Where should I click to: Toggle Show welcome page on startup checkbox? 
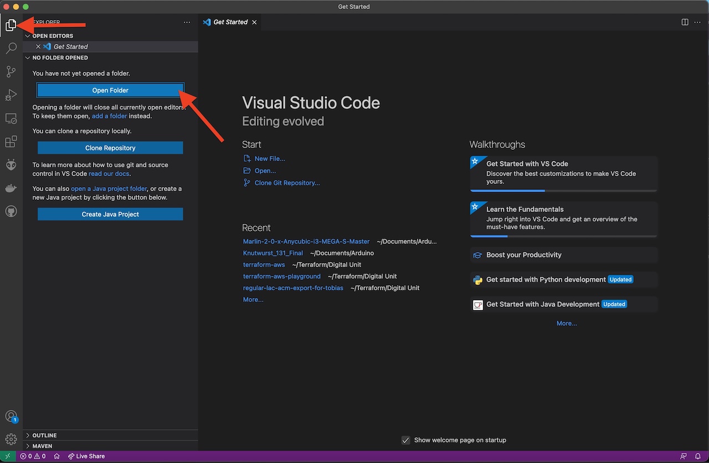click(405, 440)
